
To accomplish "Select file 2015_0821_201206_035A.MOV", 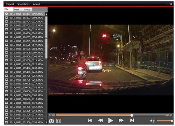I will [24, 107].
